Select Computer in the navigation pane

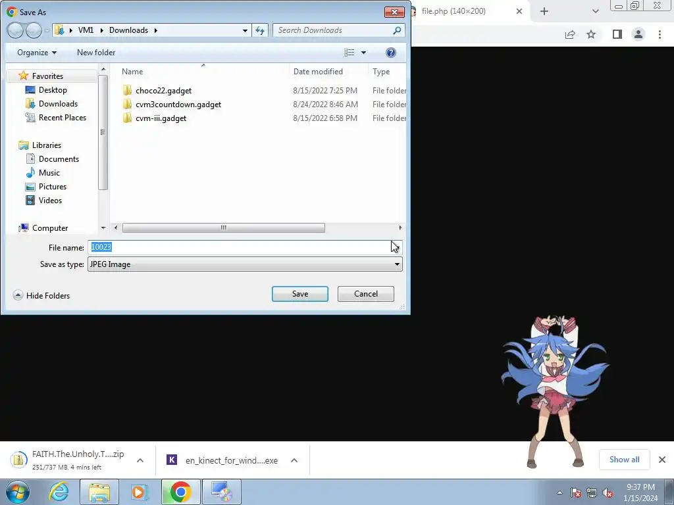[50, 228]
